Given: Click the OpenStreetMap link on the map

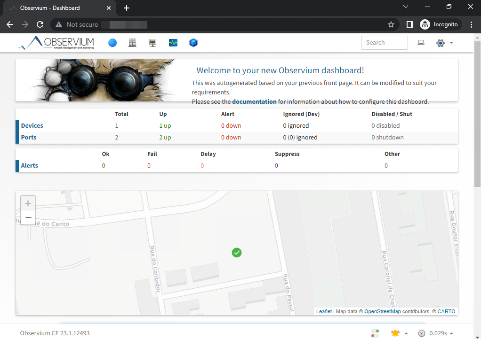Looking at the screenshot, I should 383,311.
